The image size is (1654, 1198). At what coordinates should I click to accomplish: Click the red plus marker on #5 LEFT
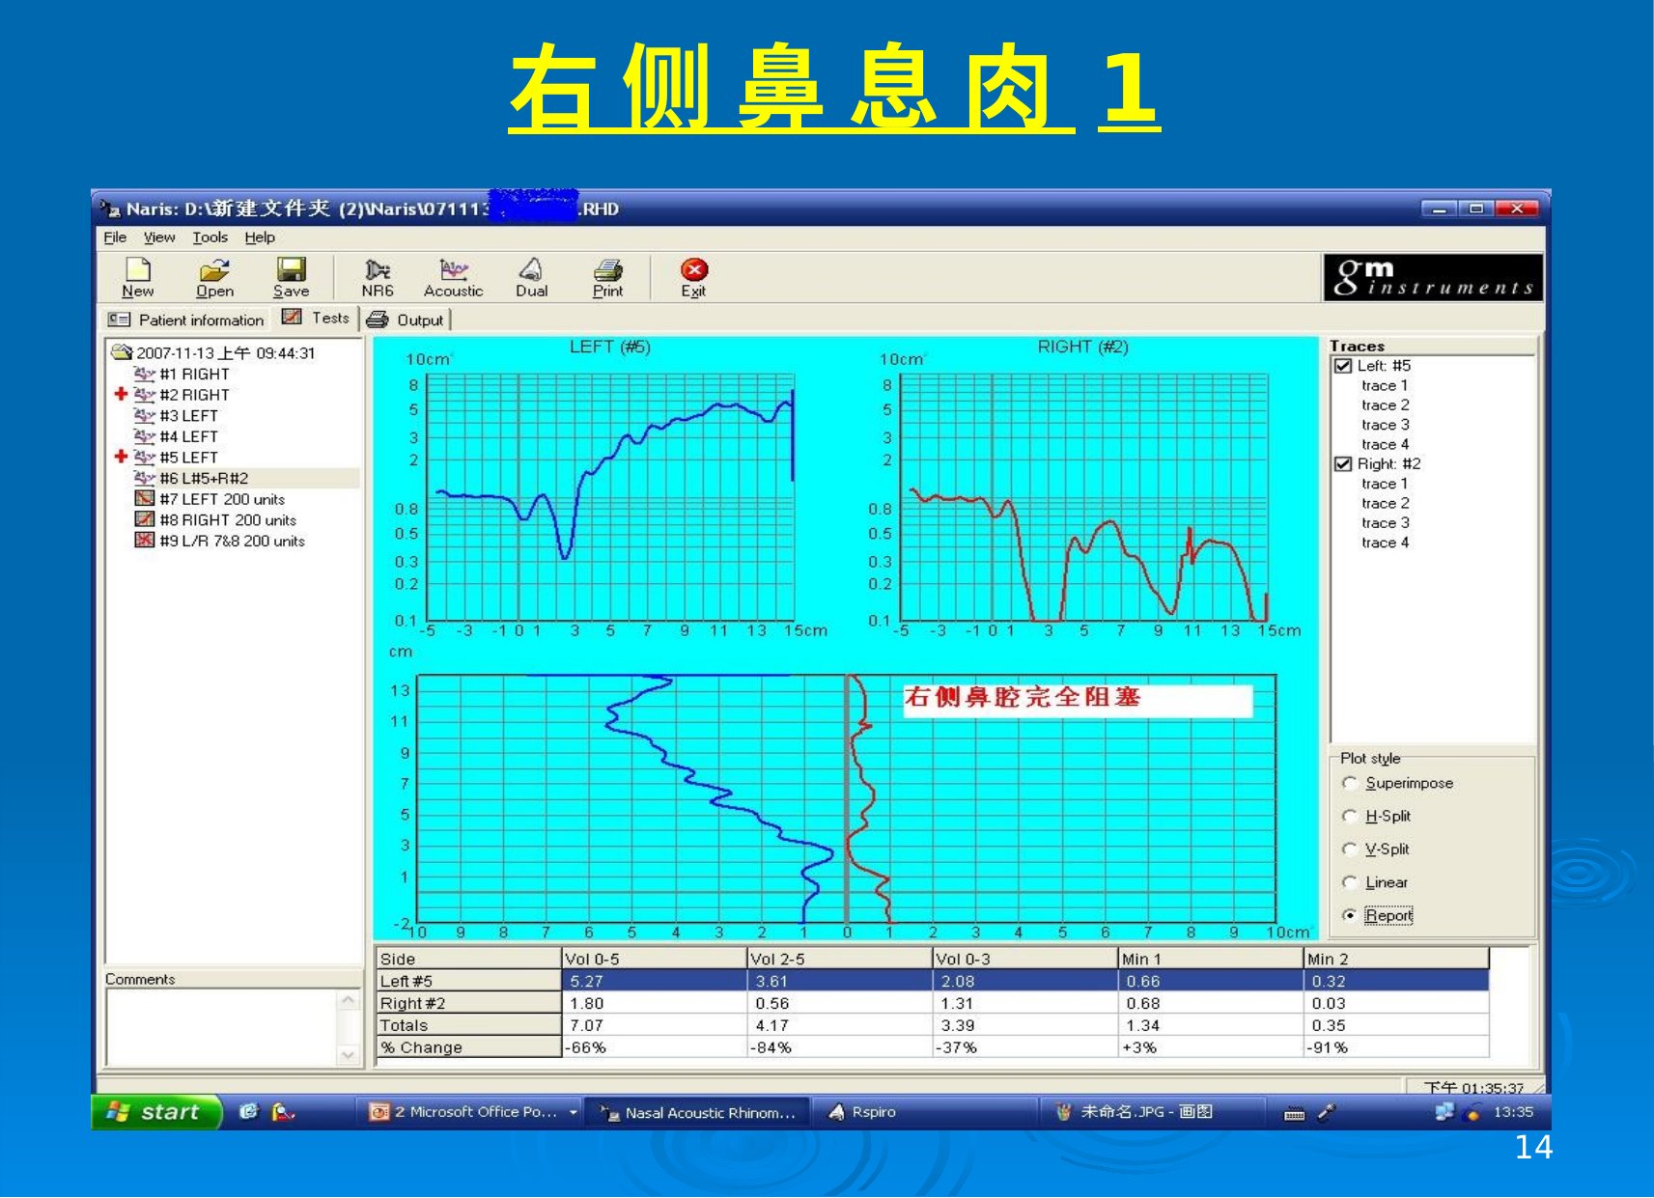click(121, 457)
